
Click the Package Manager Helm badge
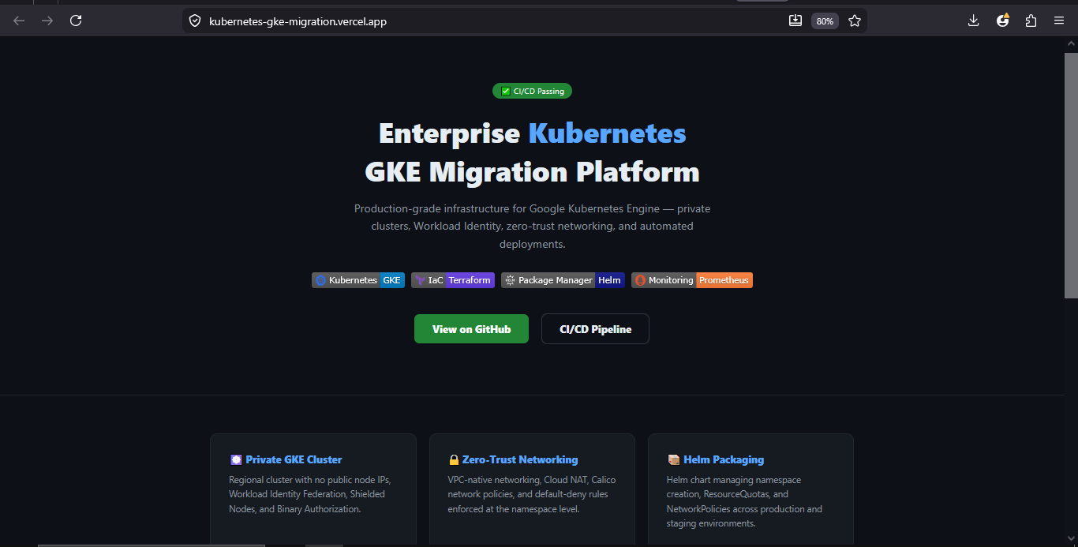pos(563,280)
